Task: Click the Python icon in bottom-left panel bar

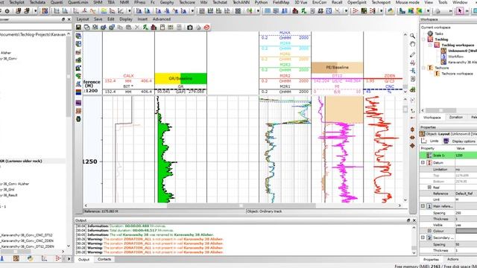Action: click(x=30, y=258)
